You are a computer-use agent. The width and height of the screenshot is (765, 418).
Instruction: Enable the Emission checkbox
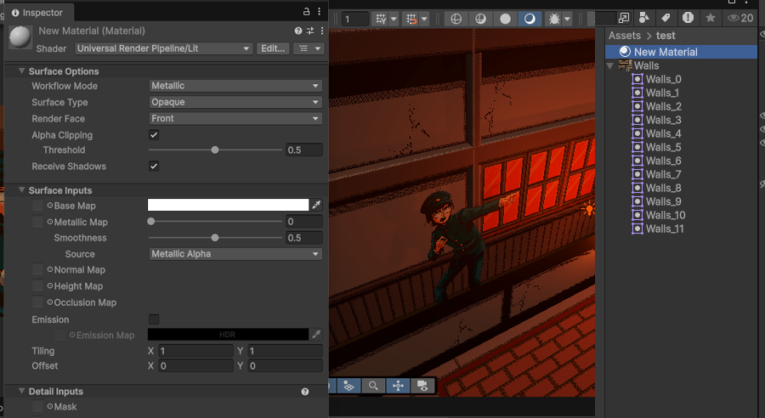(x=154, y=319)
